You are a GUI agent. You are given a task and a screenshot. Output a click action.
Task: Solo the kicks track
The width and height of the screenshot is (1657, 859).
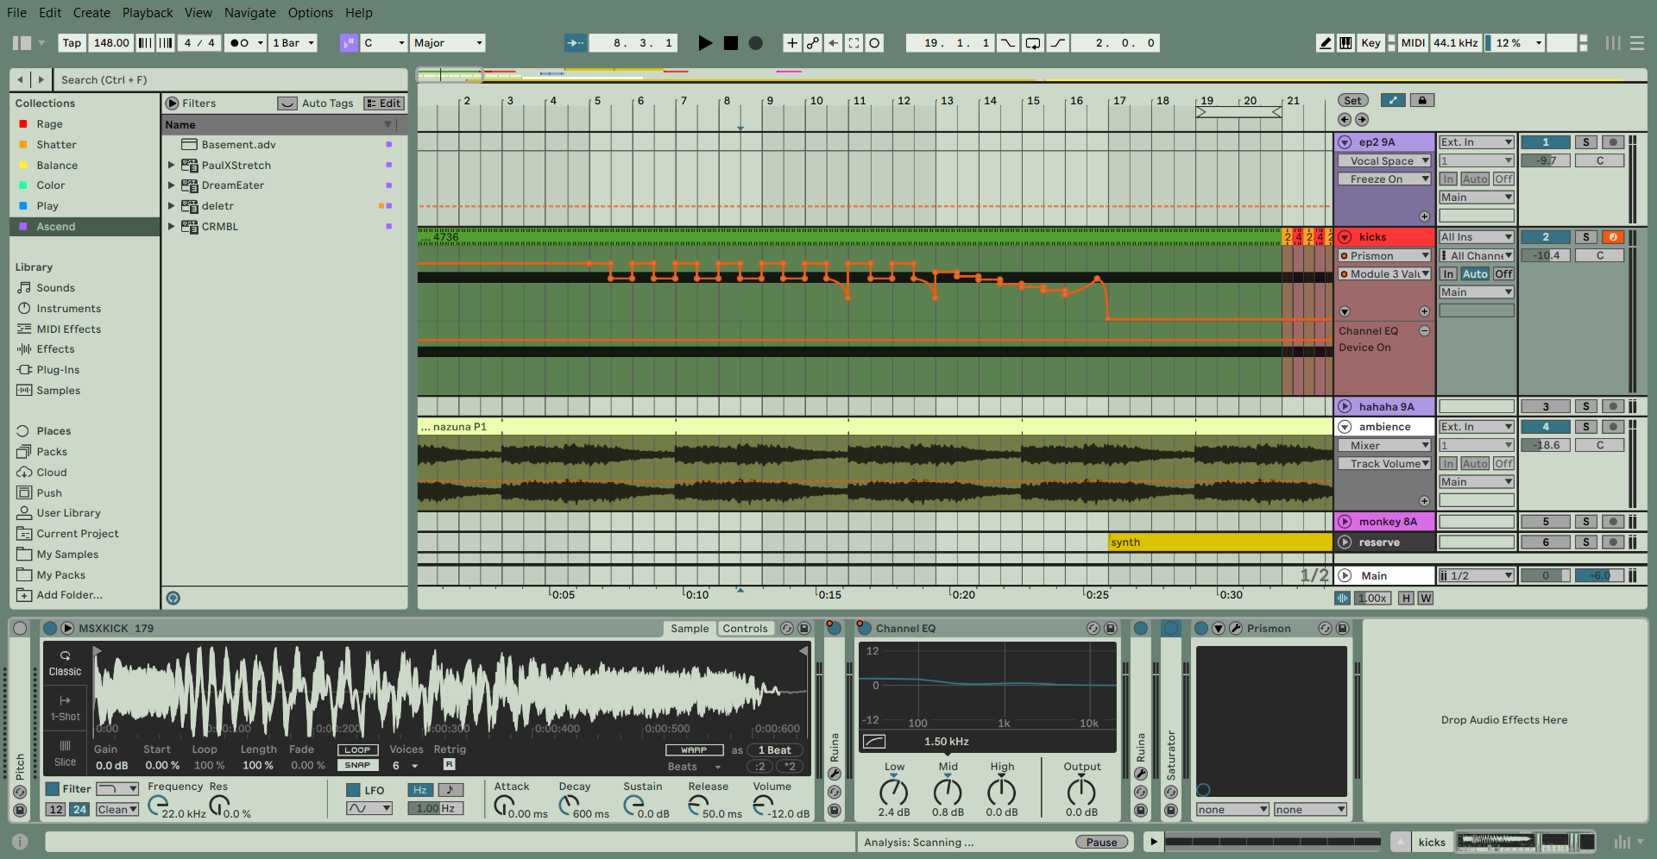click(x=1585, y=237)
